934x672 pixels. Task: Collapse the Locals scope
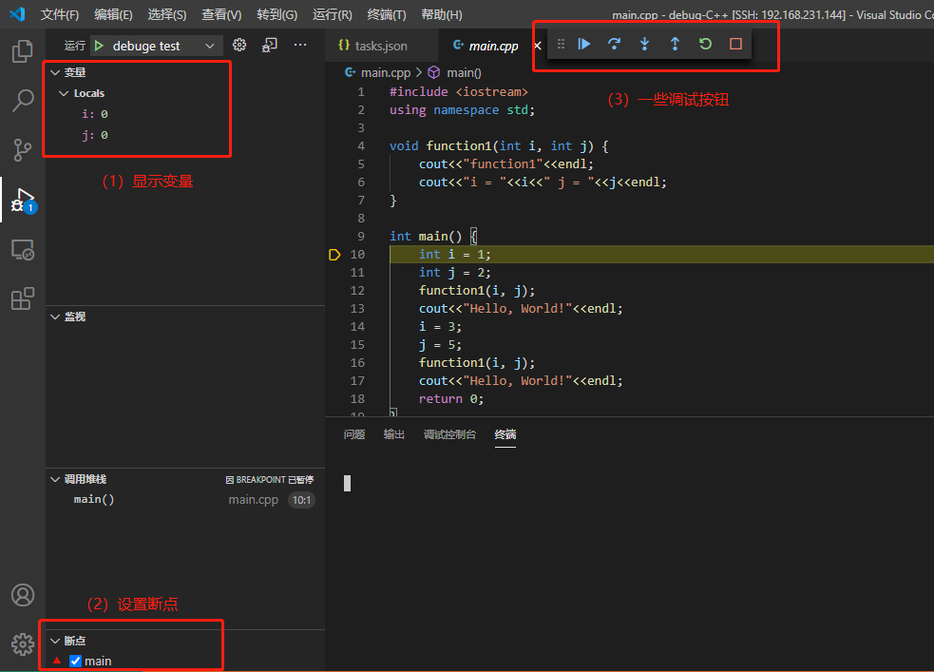point(64,93)
